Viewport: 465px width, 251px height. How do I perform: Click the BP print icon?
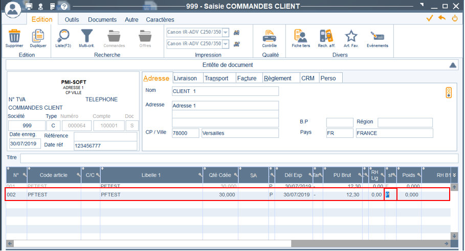[237, 44]
